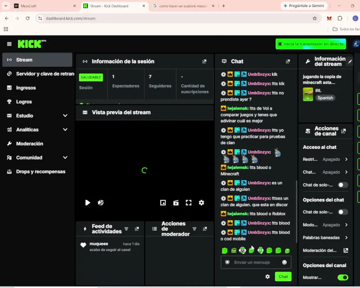Open the Modo... Apagado setting
This screenshot has height=288, width=360.
coord(325,225)
